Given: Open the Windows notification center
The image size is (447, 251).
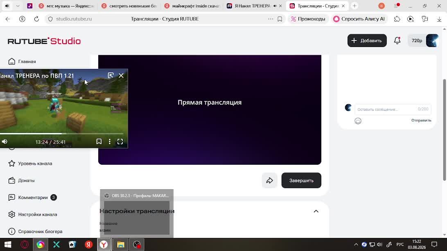Looking at the screenshot, I should click(434, 244).
